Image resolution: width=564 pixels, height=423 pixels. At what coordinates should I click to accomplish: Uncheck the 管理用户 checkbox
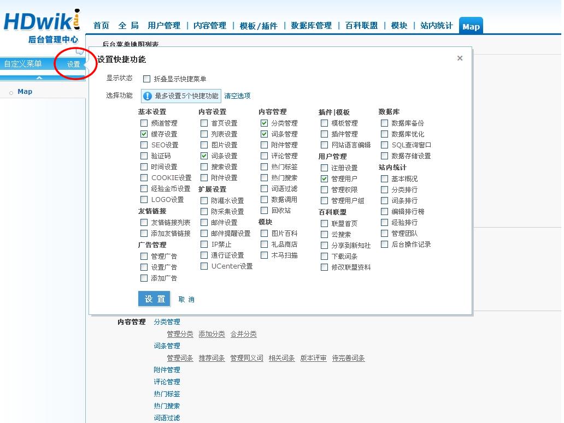coord(324,178)
